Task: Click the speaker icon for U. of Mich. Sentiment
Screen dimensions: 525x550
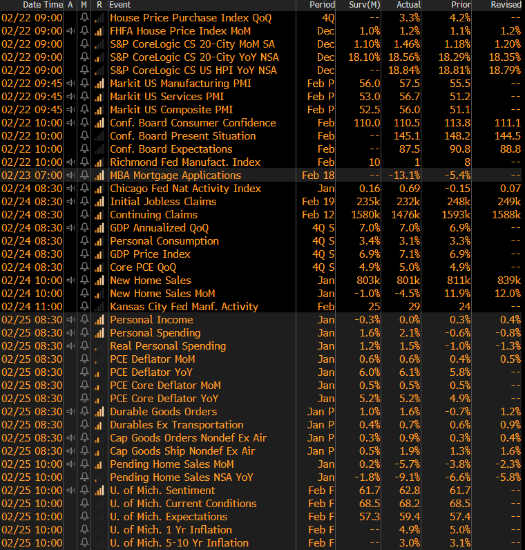Action: point(70,491)
